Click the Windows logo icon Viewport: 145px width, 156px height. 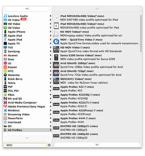[x=5, y=110]
